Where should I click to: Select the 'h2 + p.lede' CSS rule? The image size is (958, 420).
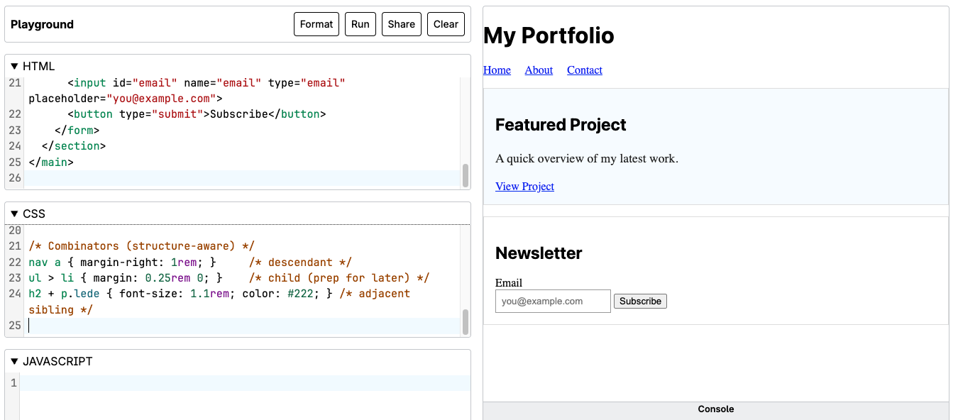pyautogui.click(x=219, y=302)
